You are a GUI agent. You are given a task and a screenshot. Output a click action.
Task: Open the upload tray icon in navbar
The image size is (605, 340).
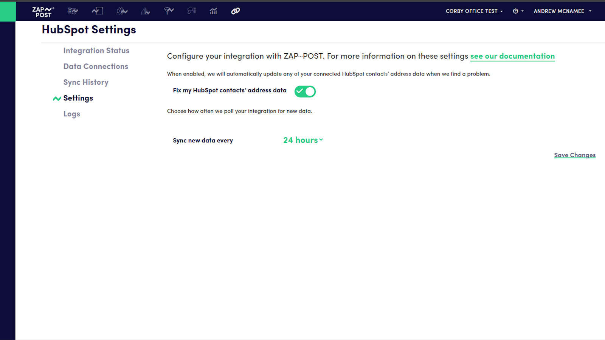146,11
